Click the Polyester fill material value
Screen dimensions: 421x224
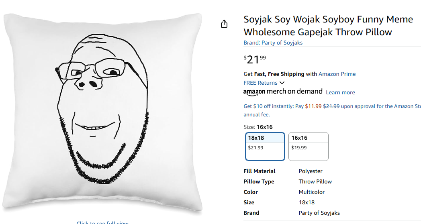(311, 171)
